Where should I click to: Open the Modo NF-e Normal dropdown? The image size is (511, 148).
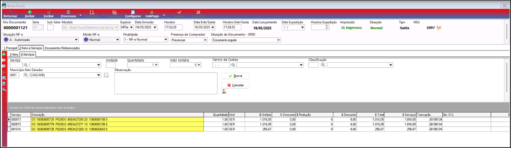117,40
